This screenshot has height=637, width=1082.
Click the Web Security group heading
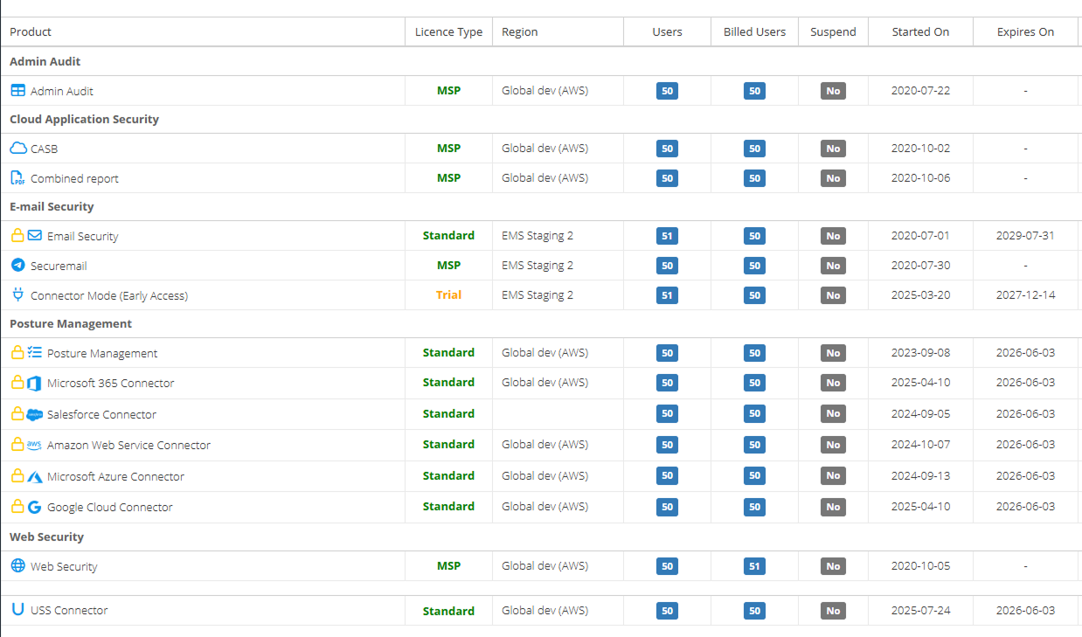(46, 537)
